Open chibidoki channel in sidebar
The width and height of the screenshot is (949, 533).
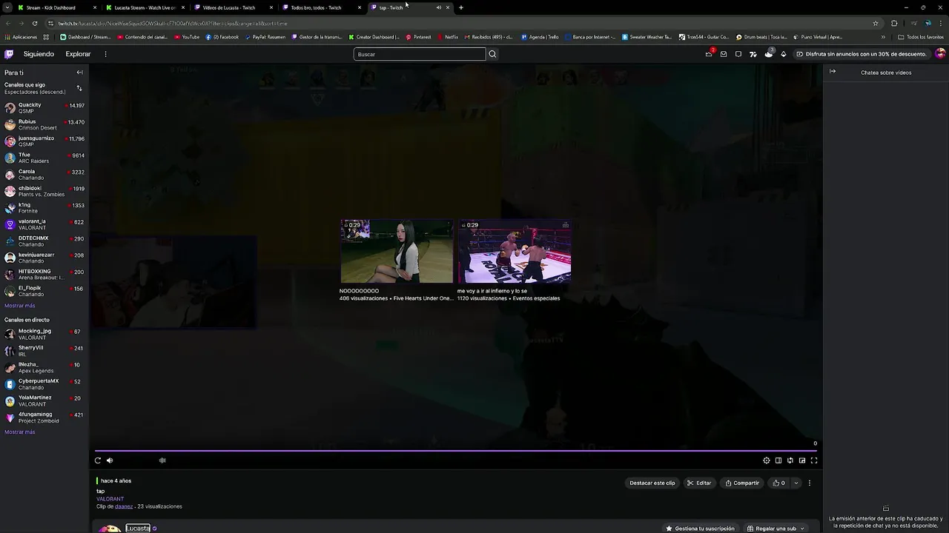[44, 191]
